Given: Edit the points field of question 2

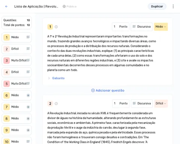Looking at the screenshot, I should click(121, 103).
